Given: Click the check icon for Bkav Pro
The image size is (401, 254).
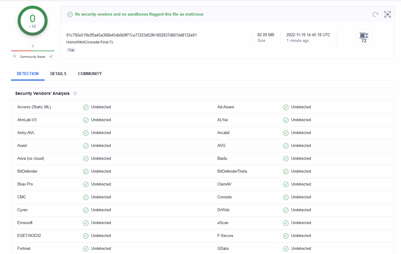Looking at the screenshot, I should coord(86,184).
